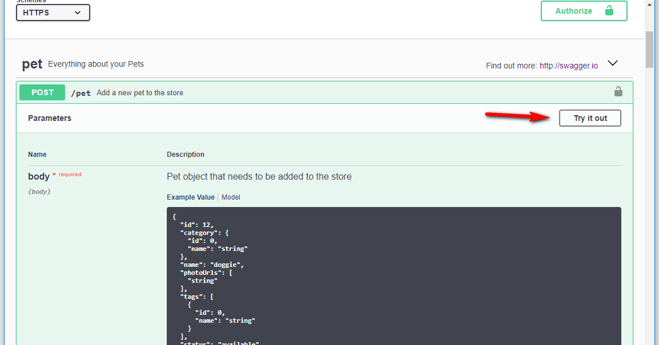Click the Parameters section header
Screen dimensions: 659x345
49,118
